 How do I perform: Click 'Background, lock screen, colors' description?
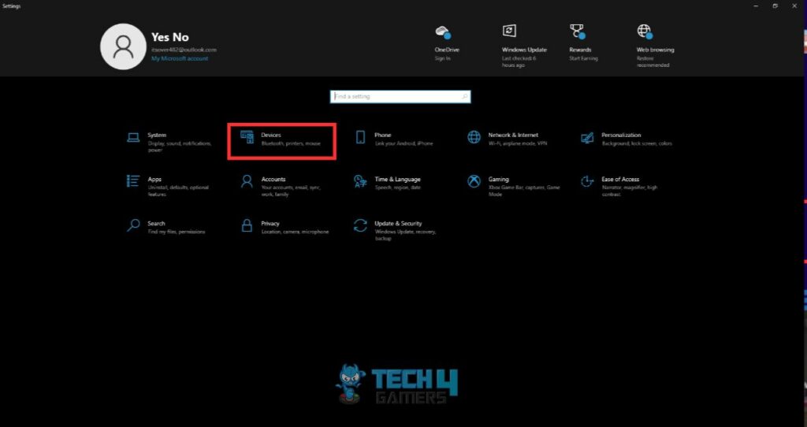tap(637, 143)
